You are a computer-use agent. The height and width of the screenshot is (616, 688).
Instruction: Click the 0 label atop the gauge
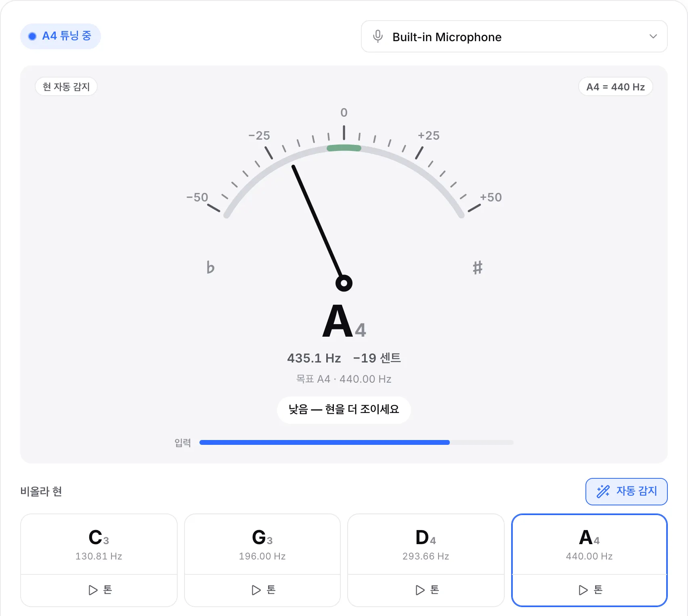(x=344, y=113)
